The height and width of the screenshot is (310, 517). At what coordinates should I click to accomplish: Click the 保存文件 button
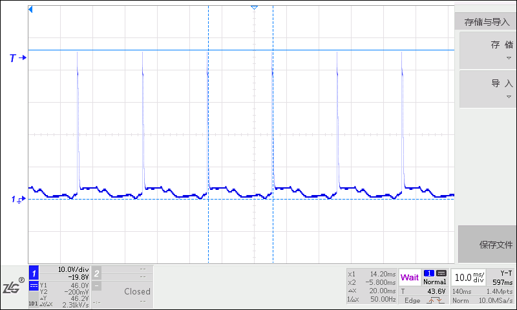coord(487,244)
